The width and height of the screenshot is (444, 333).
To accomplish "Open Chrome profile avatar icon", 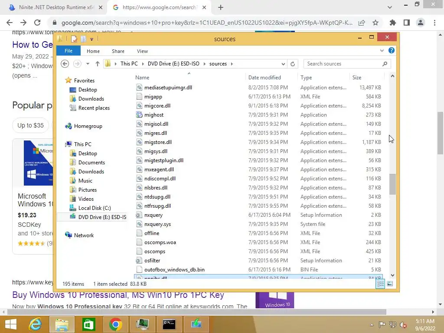I will point(421,23).
